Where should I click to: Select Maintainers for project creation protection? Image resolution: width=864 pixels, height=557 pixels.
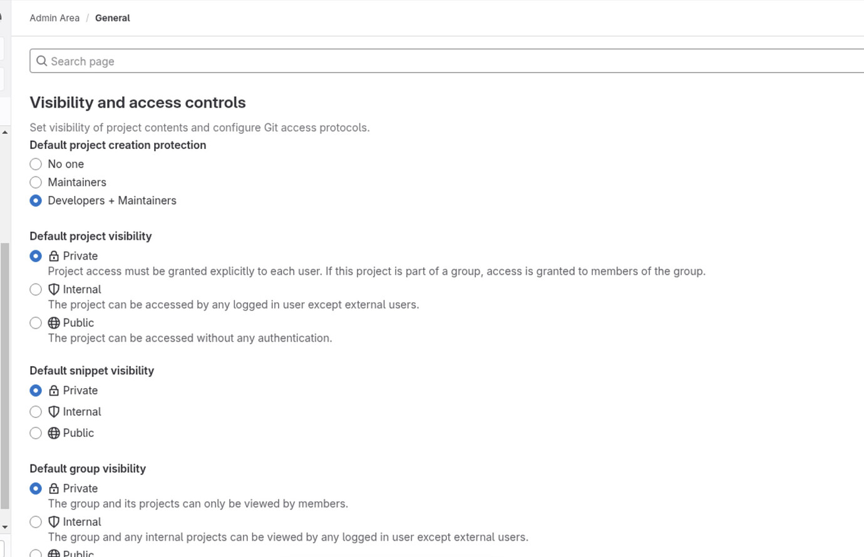click(36, 182)
